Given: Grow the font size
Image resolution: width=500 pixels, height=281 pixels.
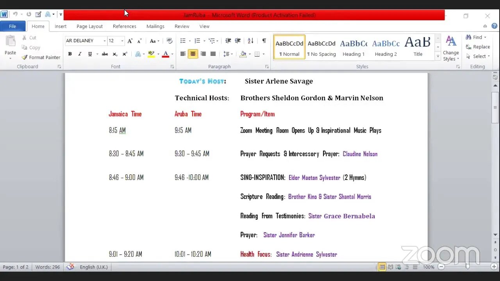Looking at the screenshot, I should pyautogui.click(x=130, y=41).
